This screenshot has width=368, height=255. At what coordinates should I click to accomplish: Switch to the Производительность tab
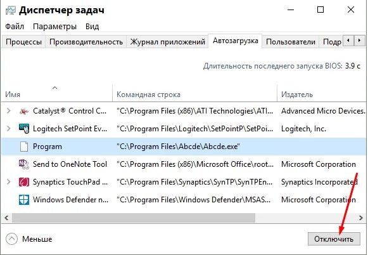(86, 42)
